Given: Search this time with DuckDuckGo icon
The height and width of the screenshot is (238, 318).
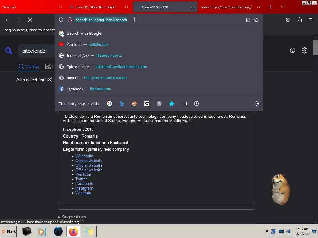Looking at the screenshot, I should (x=134, y=104).
